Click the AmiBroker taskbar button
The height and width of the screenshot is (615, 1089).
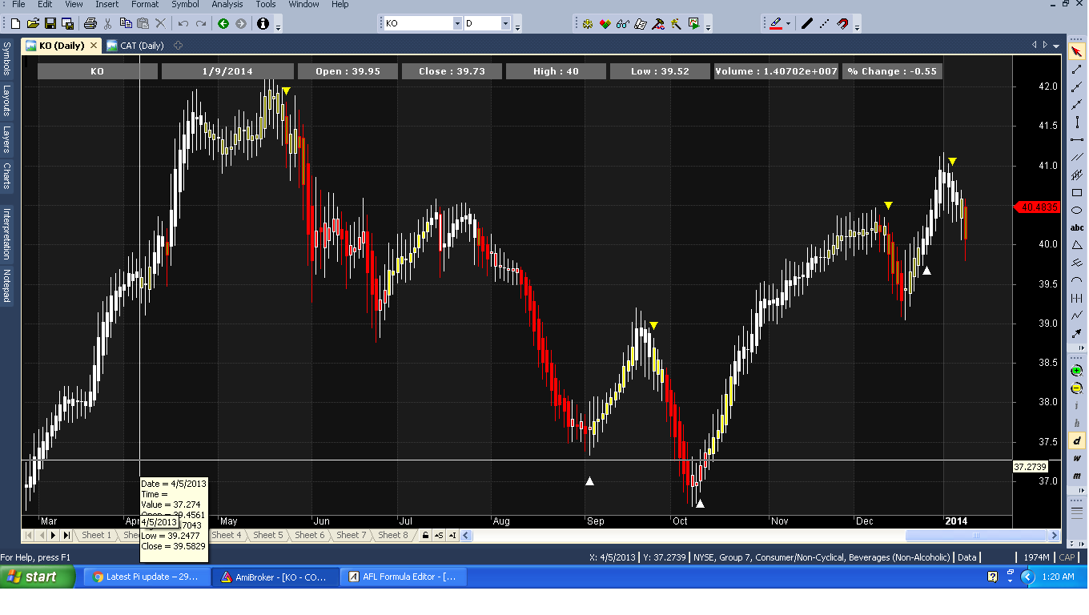pos(275,577)
